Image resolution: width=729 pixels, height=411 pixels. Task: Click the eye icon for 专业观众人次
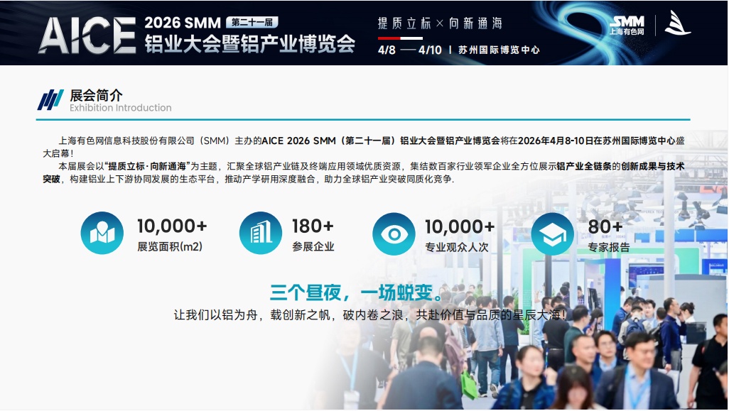tap(394, 234)
